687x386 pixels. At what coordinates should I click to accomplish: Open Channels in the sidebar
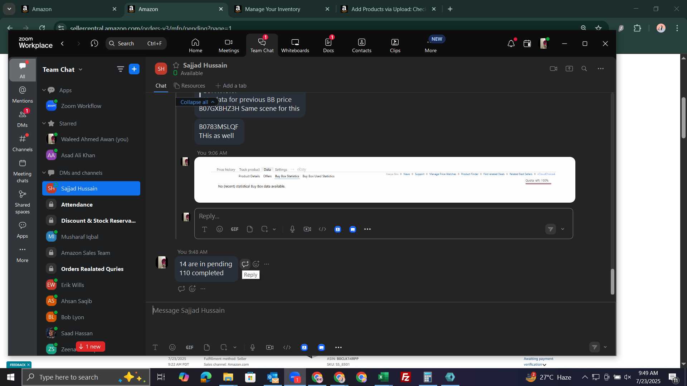[x=22, y=143]
